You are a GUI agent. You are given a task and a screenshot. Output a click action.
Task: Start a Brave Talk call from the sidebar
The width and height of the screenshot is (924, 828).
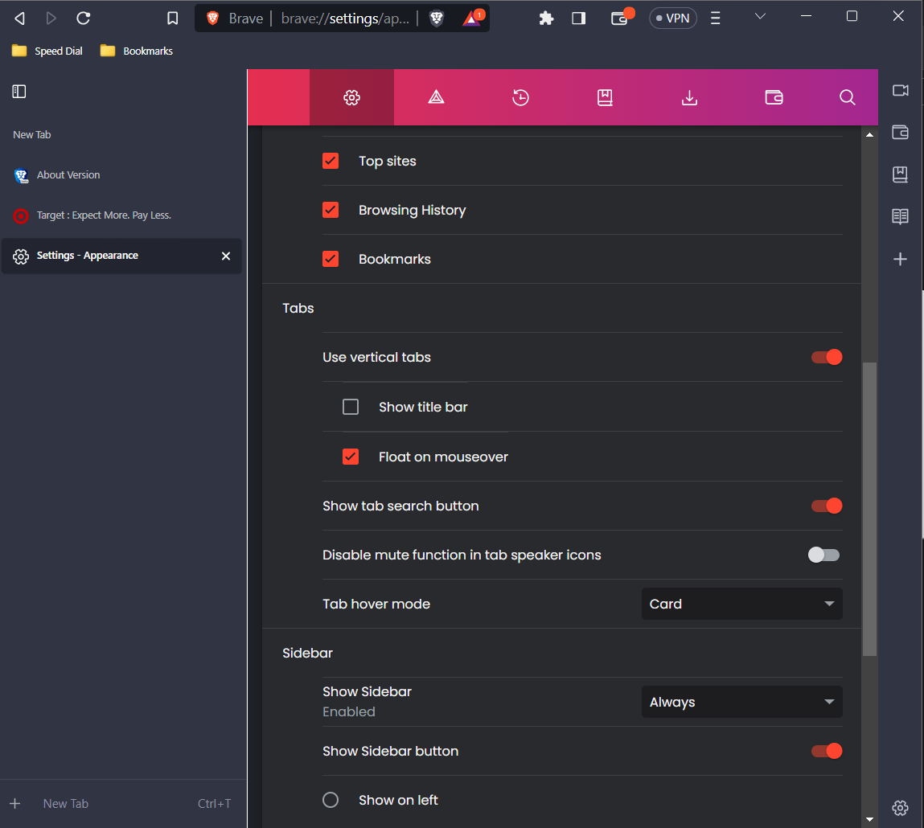click(x=900, y=91)
